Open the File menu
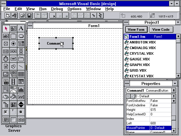The height and width of the screenshot is (136, 181). 7,9
